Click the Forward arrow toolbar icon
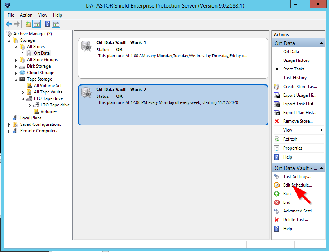 17,24
